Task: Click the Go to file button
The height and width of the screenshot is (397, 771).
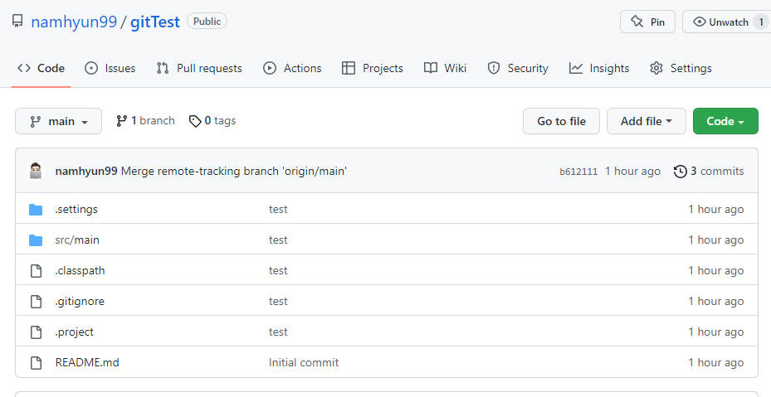Action: point(561,121)
